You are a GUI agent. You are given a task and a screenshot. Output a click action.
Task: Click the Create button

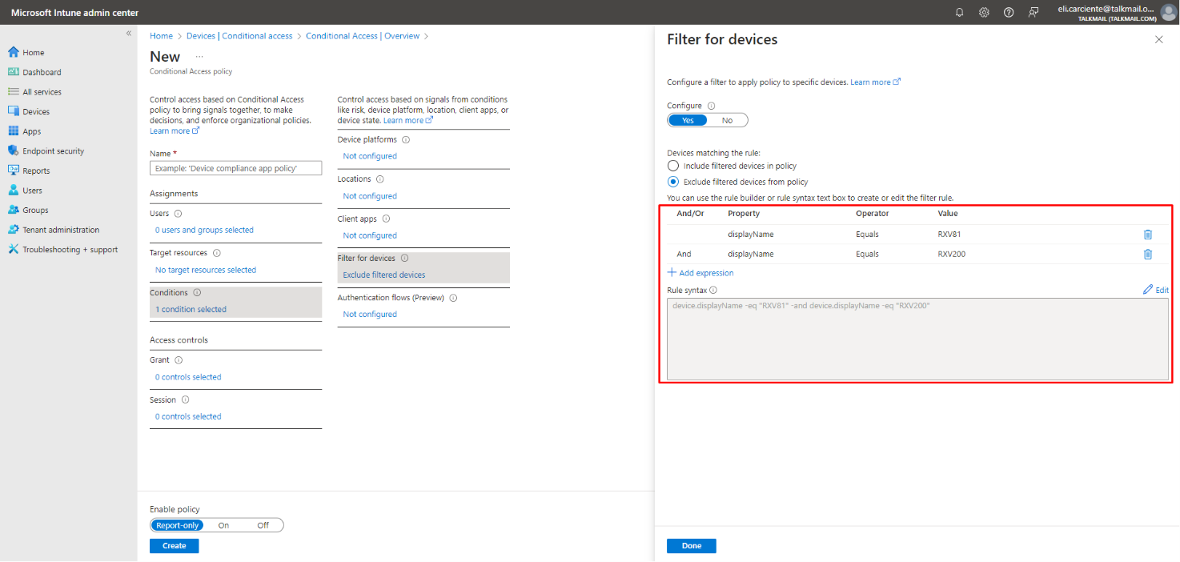(x=174, y=546)
